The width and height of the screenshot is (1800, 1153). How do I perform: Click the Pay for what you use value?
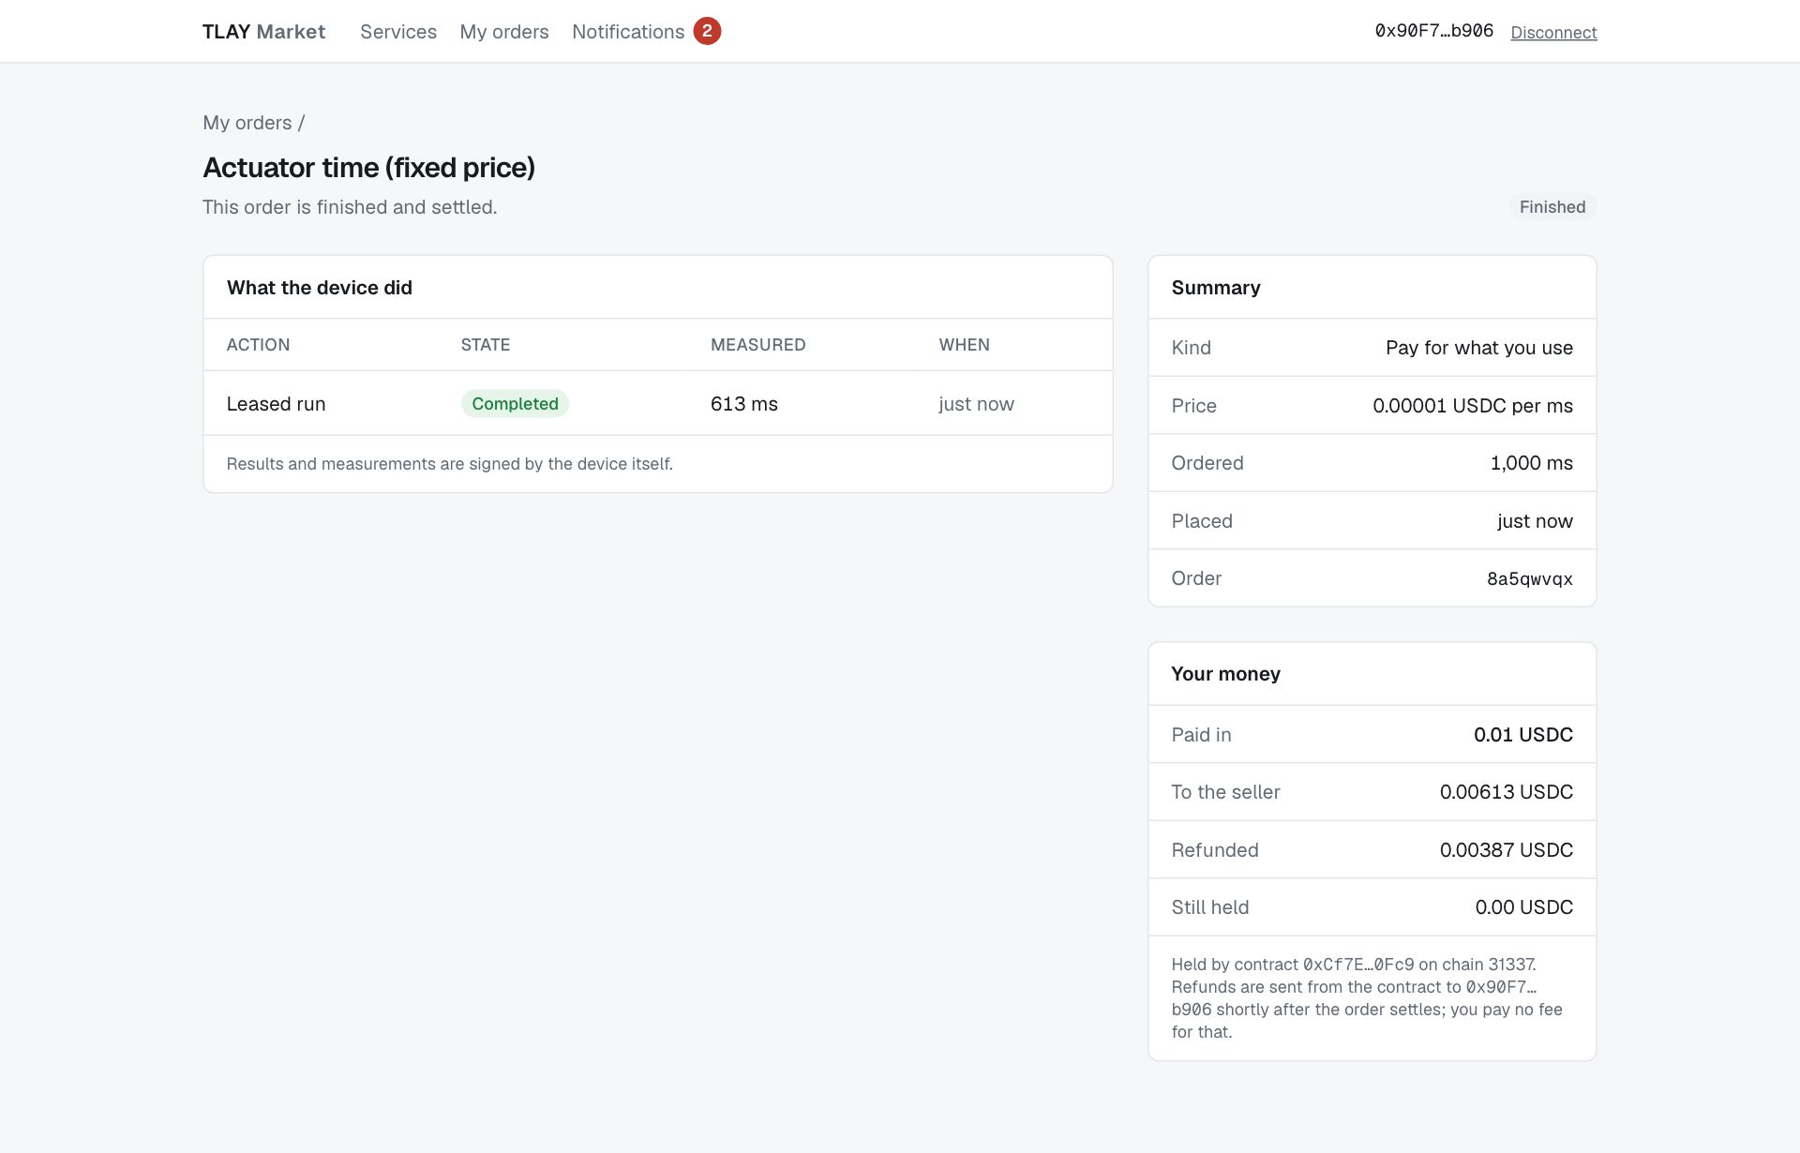1479,348
